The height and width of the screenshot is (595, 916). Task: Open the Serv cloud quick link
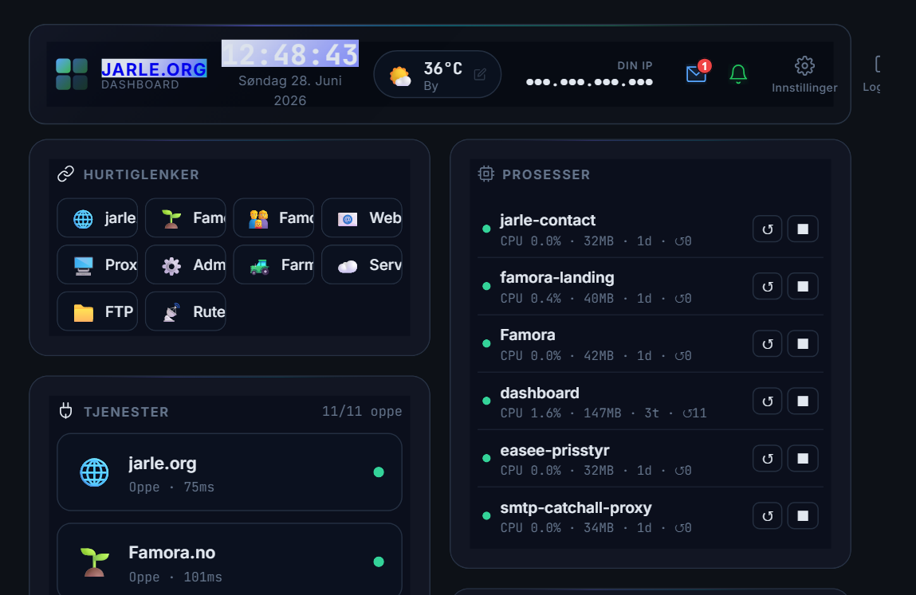pos(362,264)
